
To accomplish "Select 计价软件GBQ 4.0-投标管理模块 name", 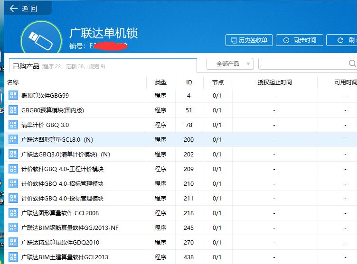I will pyautogui.click(x=62, y=199).
